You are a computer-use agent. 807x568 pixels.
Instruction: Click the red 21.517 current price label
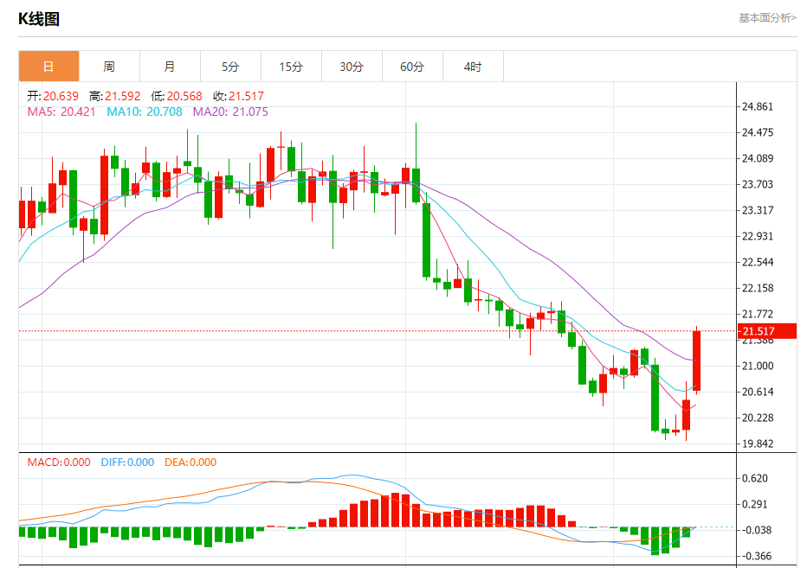point(767,331)
